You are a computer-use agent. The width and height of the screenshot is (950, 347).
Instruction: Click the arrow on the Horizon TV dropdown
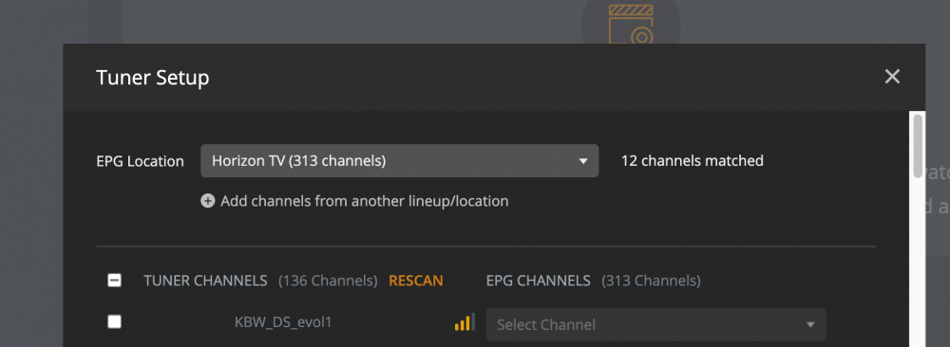pos(583,161)
